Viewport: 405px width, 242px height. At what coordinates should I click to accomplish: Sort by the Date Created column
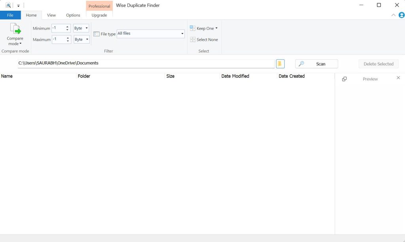tap(306, 76)
